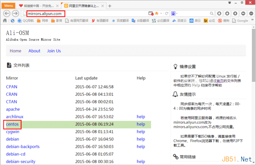Open the Join Us navigation item
The height and width of the screenshot is (165, 256).
coord(54,51)
